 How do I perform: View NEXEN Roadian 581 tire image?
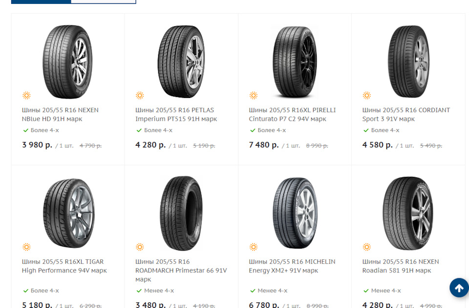click(x=408, y=213)
